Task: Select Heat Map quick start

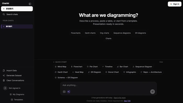Action: 78,72
